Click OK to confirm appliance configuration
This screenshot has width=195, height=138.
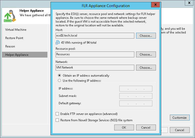[124, 128]
